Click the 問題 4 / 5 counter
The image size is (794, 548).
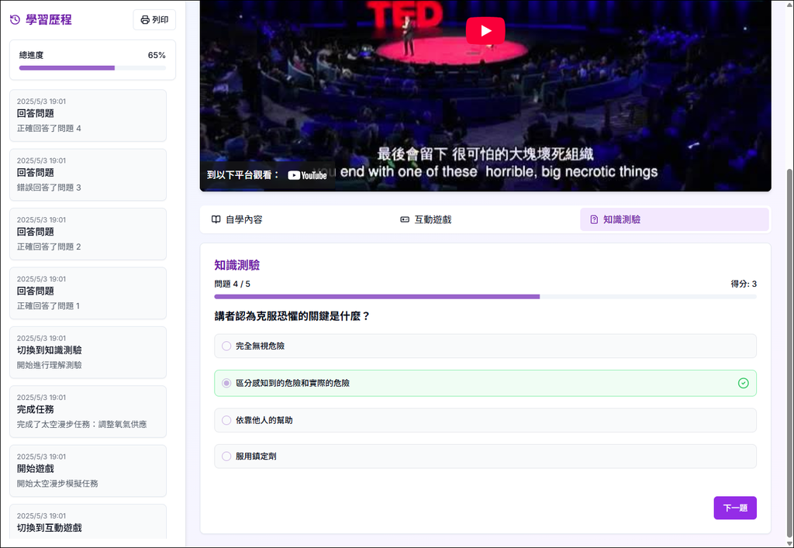coord(233,284)
